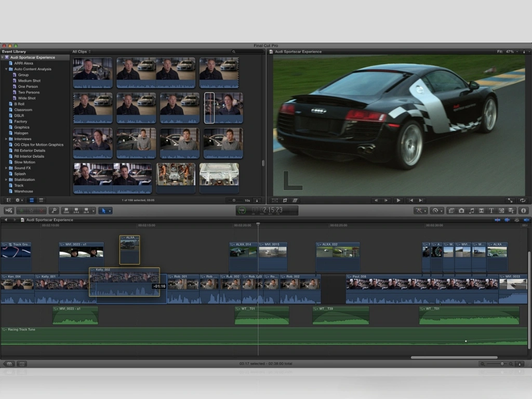Viewport: 532px width, 399px height.
Task: Reject the selected clip
Action: coord(41,210)
